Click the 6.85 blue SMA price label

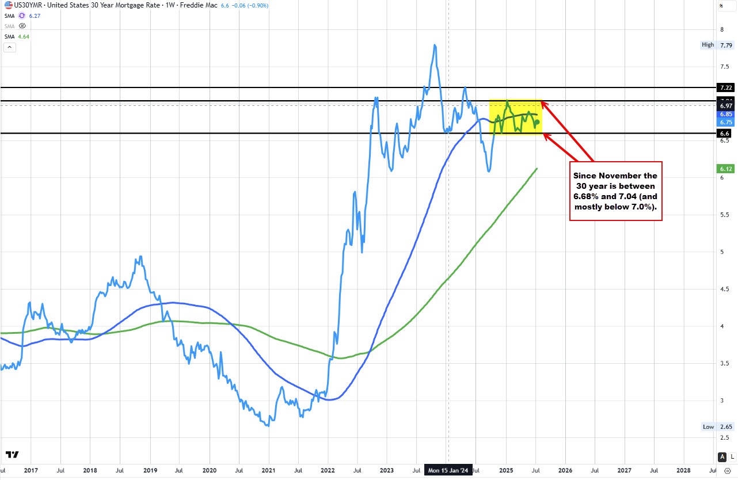pos(724,114)
